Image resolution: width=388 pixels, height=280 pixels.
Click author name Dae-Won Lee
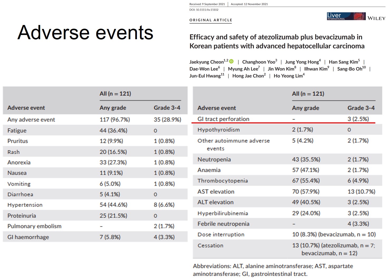pos(204,69)
